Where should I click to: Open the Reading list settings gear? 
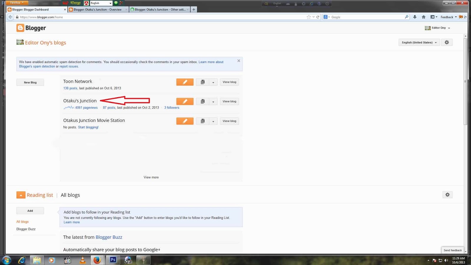click(x=447, y=195)
